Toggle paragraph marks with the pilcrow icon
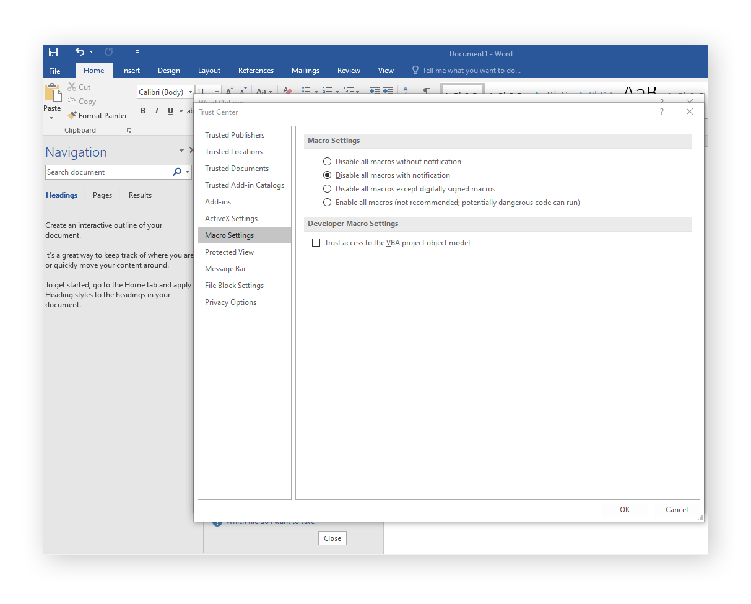This screenshot has width=751, height=604. (425, 90)
